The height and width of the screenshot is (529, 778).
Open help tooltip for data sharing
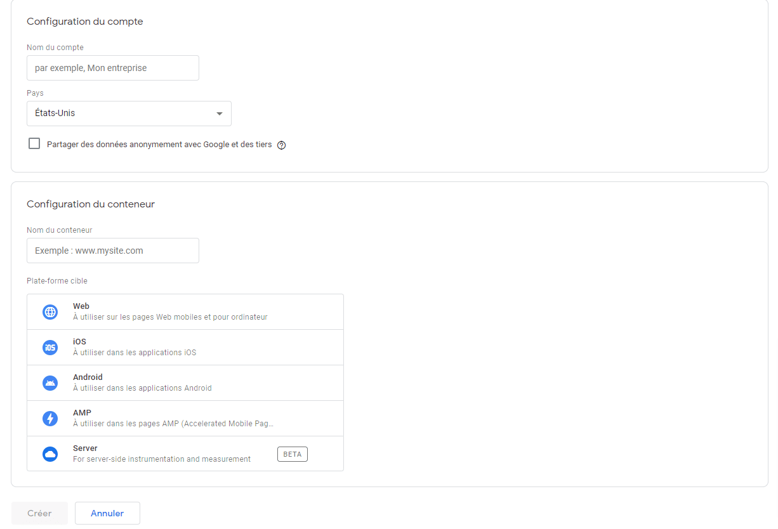click(282, 145)
